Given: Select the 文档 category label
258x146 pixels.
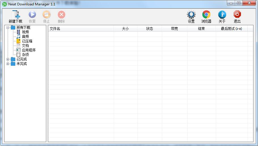Looking at the screenshot, I should pyautogui.click(x=25, y=46).
